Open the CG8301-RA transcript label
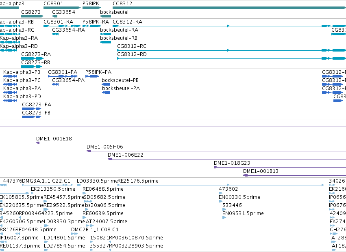The height and width of the screenshot is (252, 346). pos(58,22)
